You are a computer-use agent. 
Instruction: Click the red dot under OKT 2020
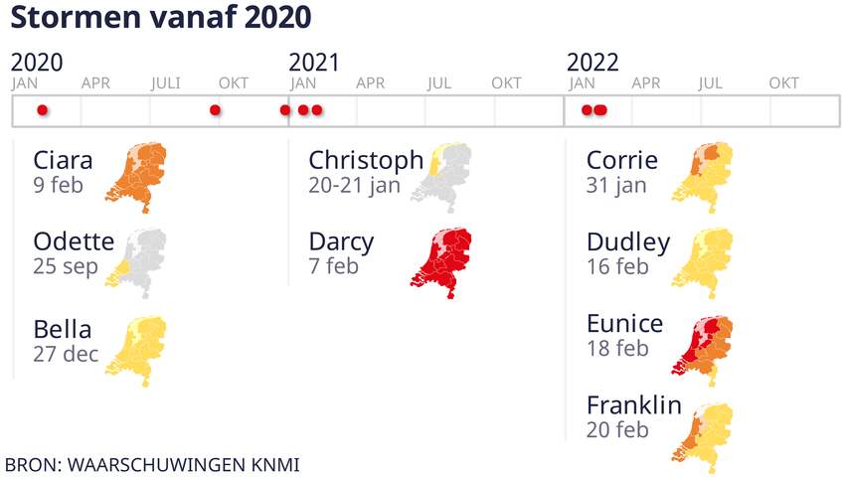[x=215, y=110]
